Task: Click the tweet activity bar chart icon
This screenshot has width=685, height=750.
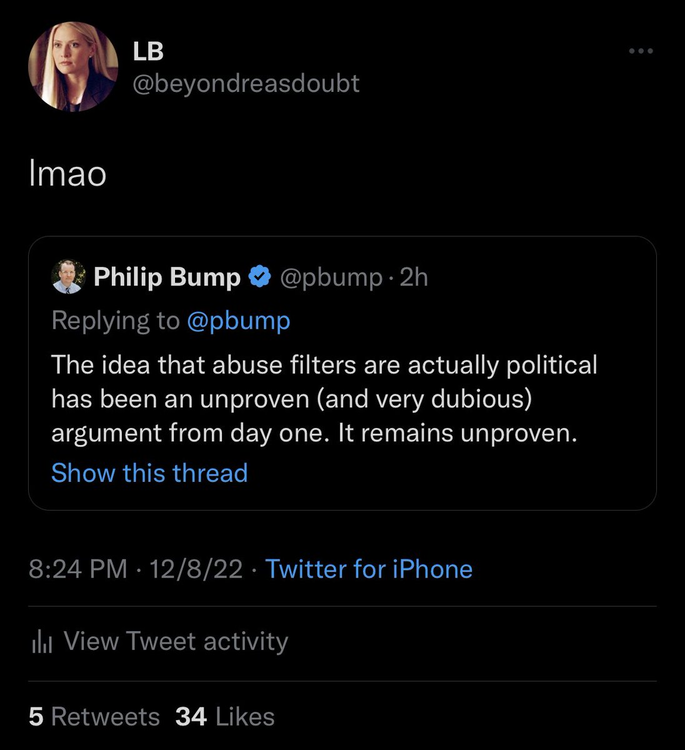Action: click(x=41, y=642)
